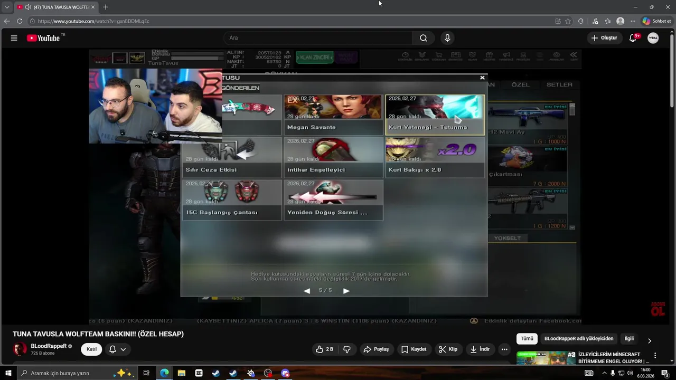This screenshot has height=380, width=676.
Task: Select the Sıfır Ceza Etkisi item
Action: click(x=232, y=157)
